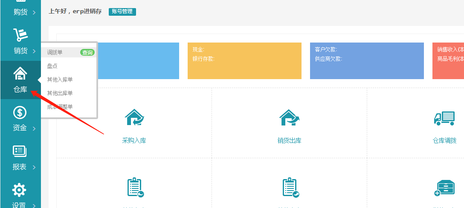The width and height of the screenshot is (464, 208).
Task: Open 其他出库单 from the submenu
Action: pyautogui.click(x=60, y=93)
